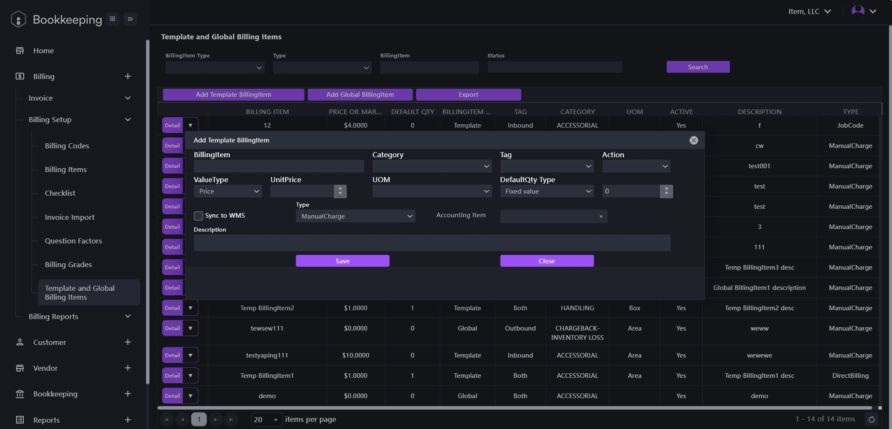892x429 pixels.
Task: Select page 1 in pager
Action: 199,419
